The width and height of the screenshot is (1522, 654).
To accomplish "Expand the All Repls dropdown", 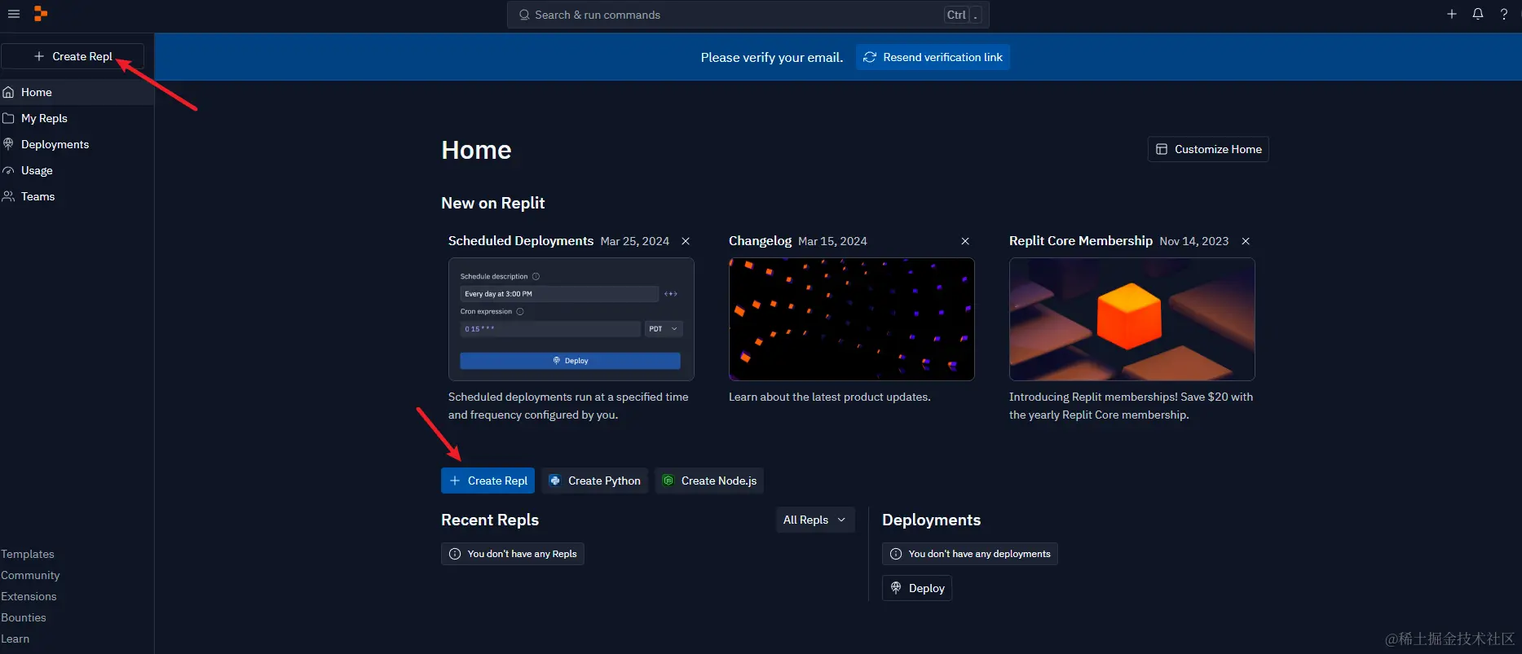I will tap(814, 520).
